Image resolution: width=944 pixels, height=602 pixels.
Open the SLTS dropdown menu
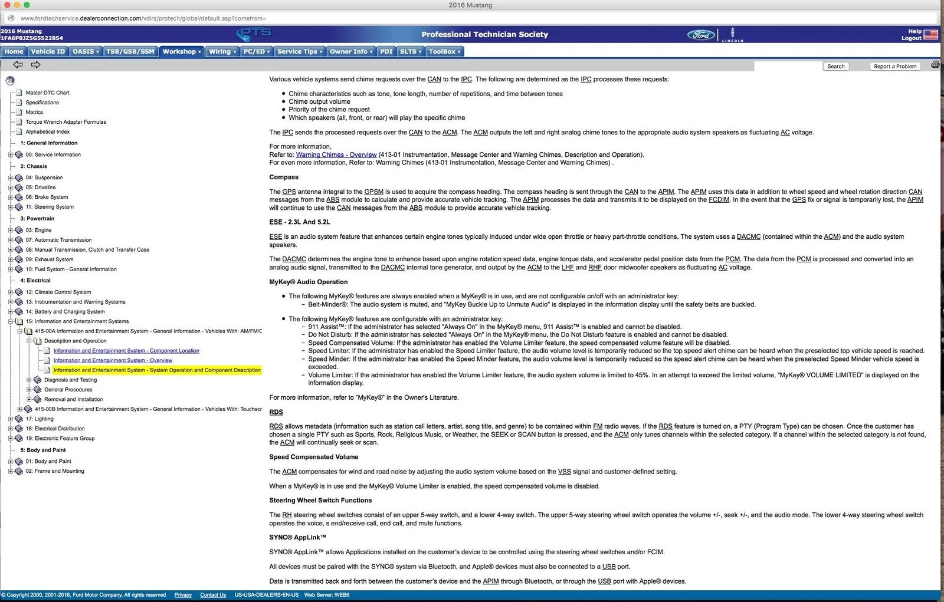(411, 51)
